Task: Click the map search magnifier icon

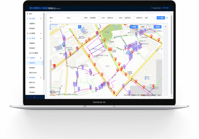Action: pos(80,27)
